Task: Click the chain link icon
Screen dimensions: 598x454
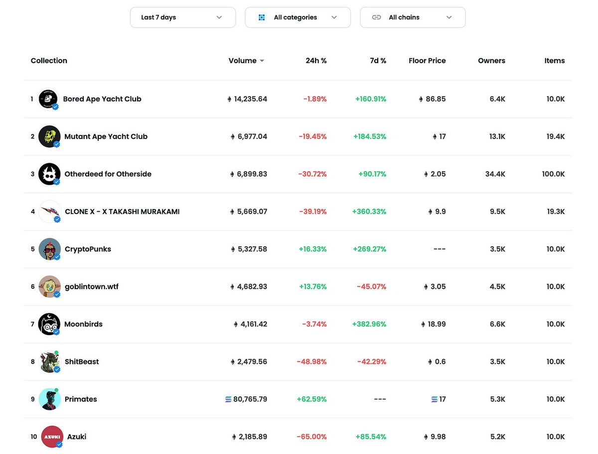Action: 377,17
